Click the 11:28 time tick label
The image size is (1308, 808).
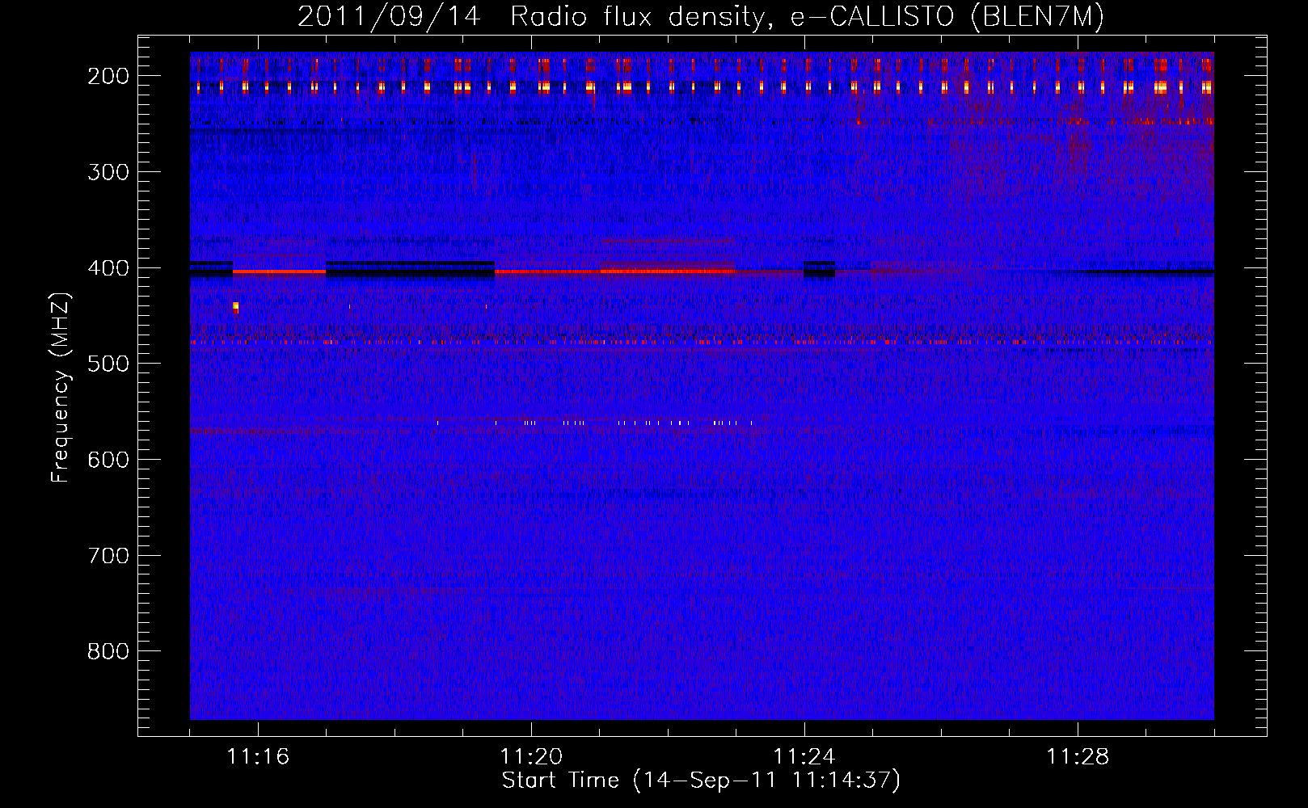click(1078, 757)
